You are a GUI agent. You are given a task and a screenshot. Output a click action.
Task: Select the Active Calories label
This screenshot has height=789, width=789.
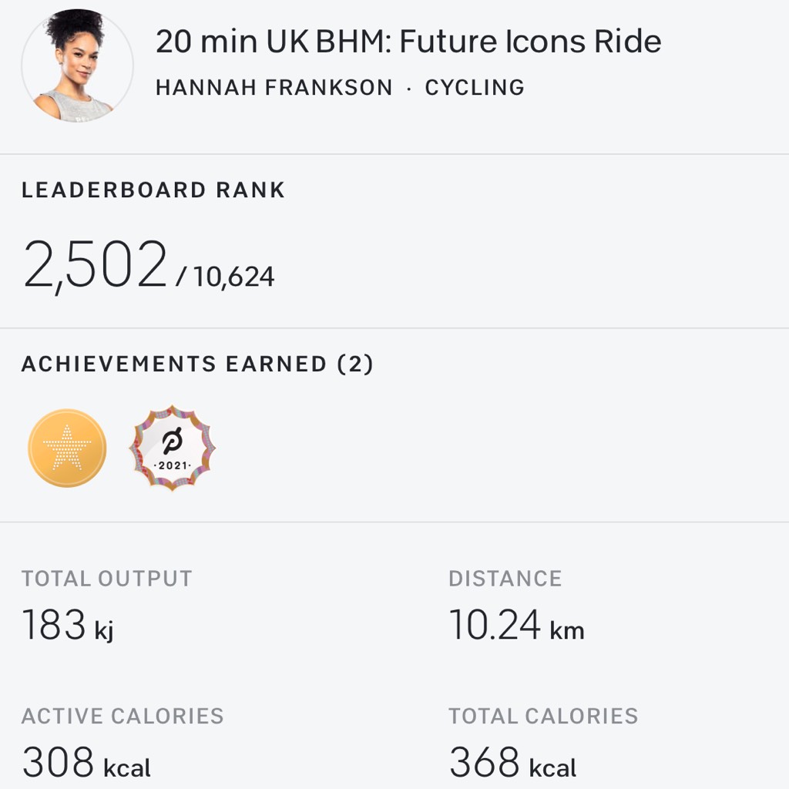[x=123, y=716]
